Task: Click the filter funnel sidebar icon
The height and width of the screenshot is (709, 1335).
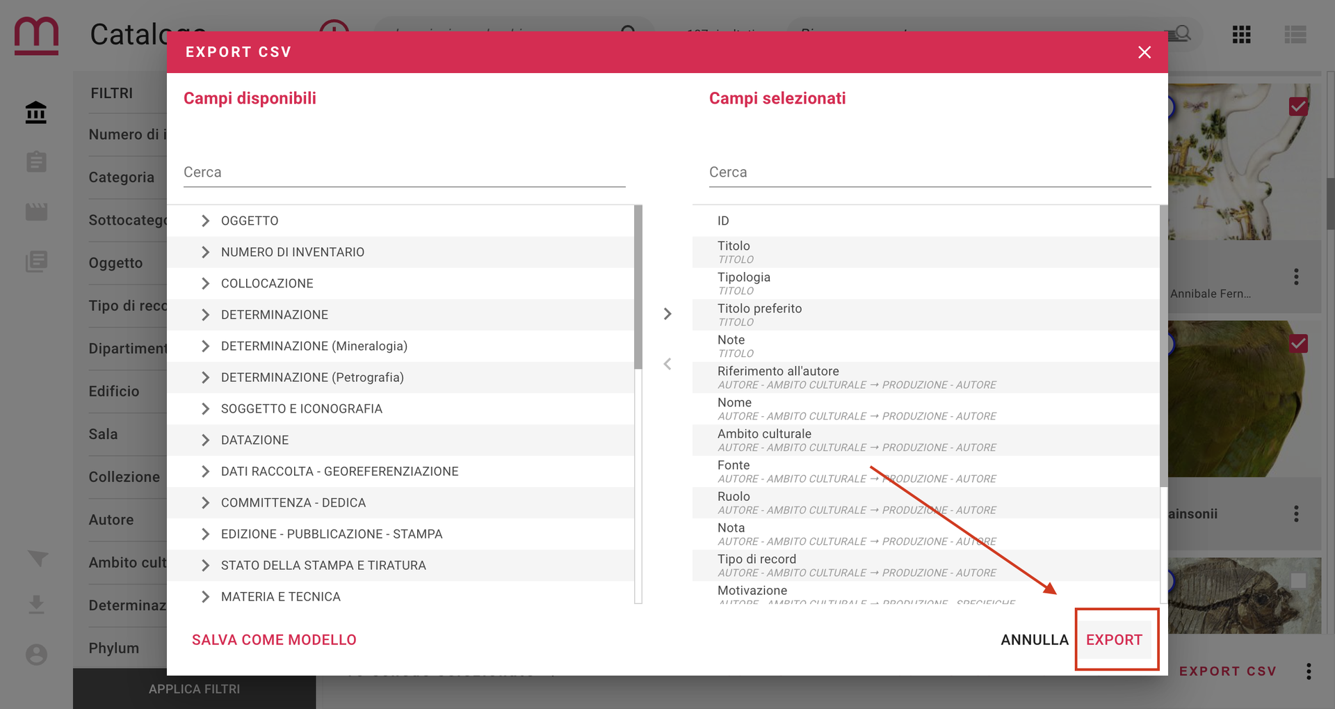Action: 38,558
